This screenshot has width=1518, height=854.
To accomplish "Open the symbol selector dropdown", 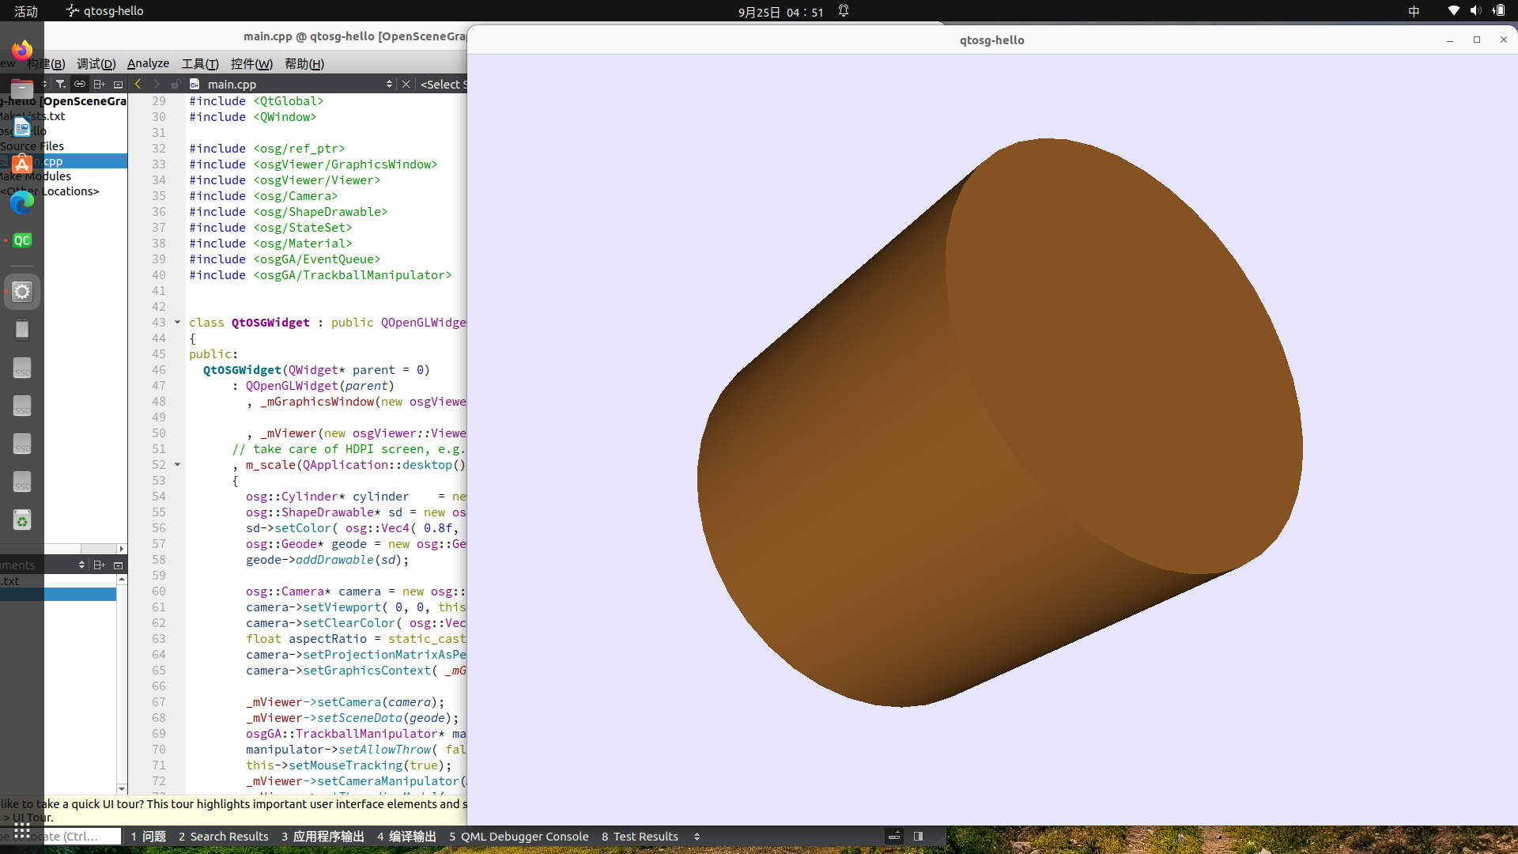I will coord(443,84).
